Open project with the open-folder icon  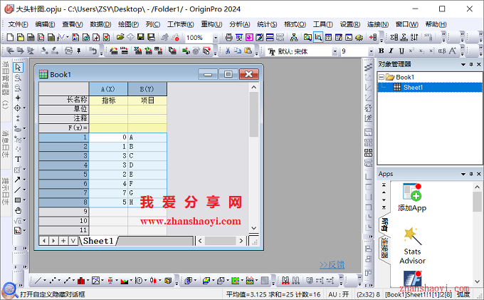[x=120, y=38]
